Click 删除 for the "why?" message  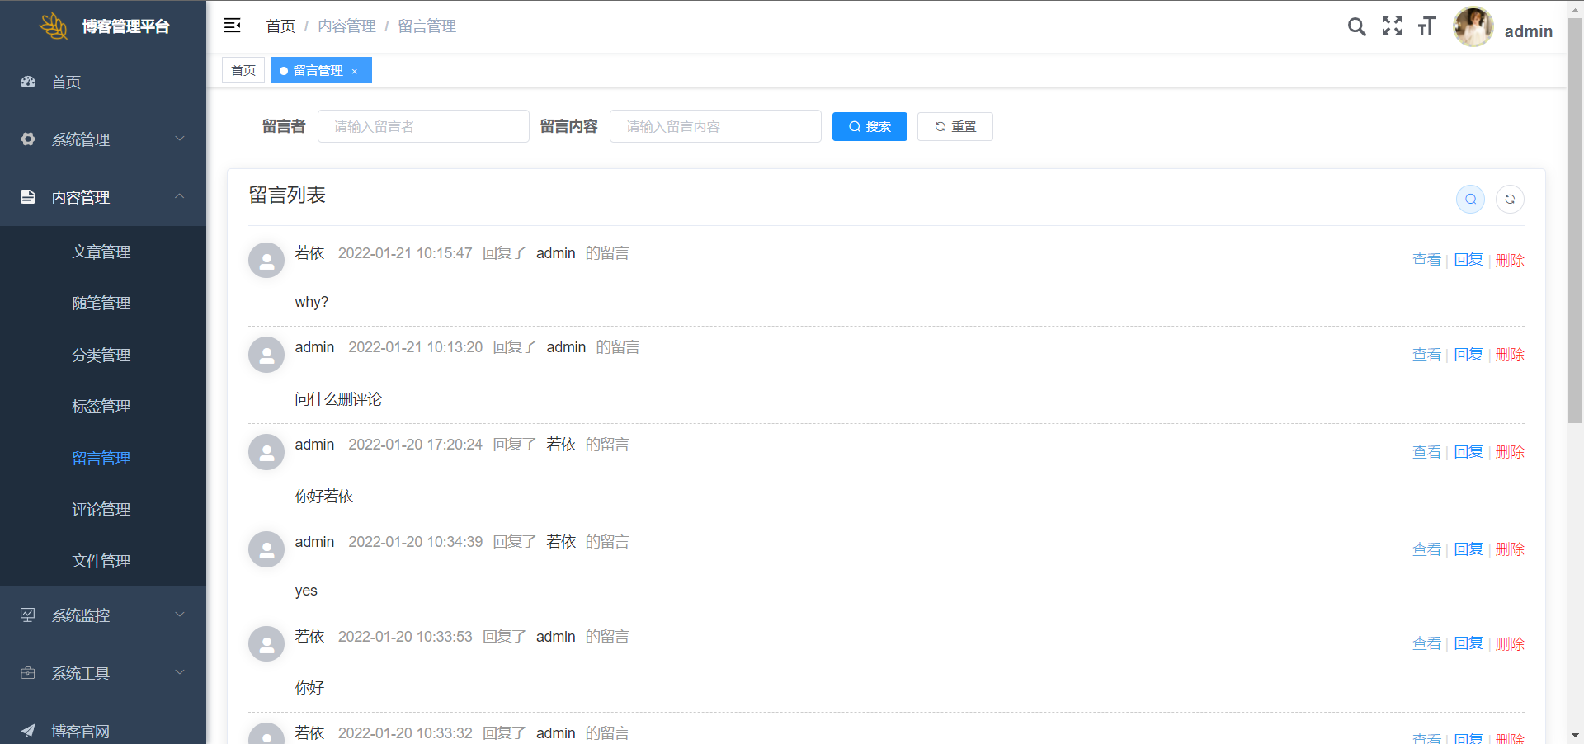(x=1510, y=260)
